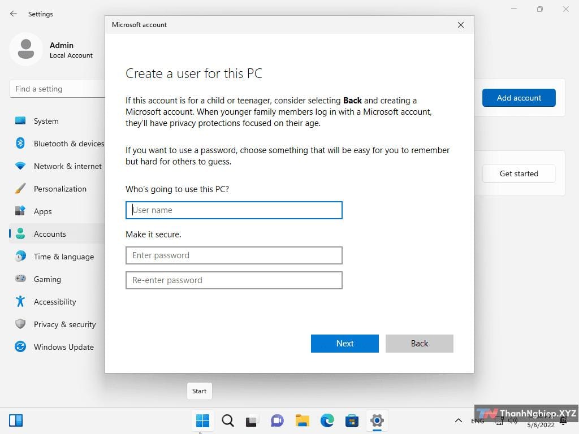Screen dimensions: 579x434
Task: Select Accounts in Settings sidebar
Action: [x=57, y=233]
